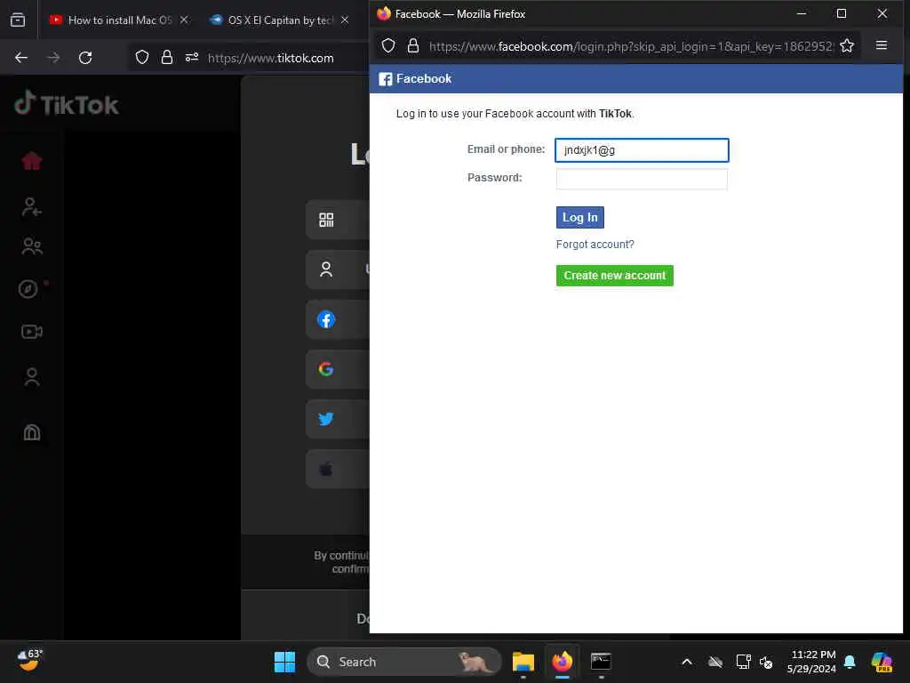Screen dimensions: 910x683
Task: Click the network display tray icon
Action: click(x=744, y=662)
